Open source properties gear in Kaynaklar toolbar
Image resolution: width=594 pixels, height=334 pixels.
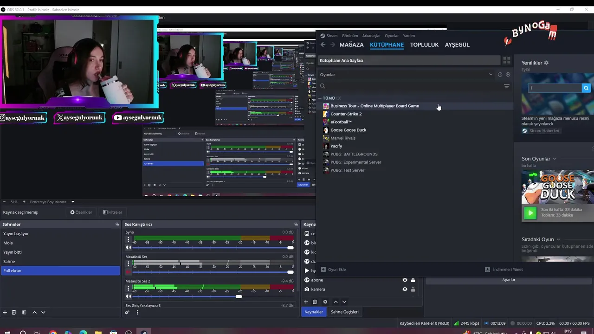point(325,302)
